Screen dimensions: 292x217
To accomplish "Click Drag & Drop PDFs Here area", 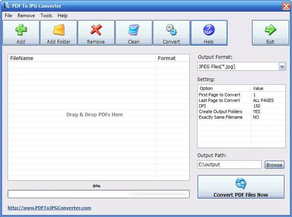I will 95,114.
